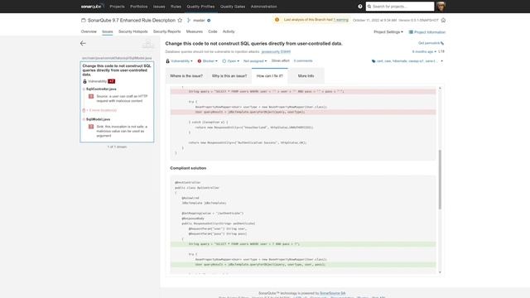This screenshot has width=530, height=298.
Task: Expand the 5 more locations entry
Action: pyautogui.click(x=101, y=110)
